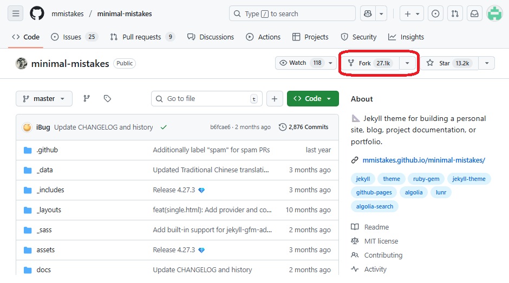View branches icon next to master
509x283 pixels.
(x=87, y=99)
